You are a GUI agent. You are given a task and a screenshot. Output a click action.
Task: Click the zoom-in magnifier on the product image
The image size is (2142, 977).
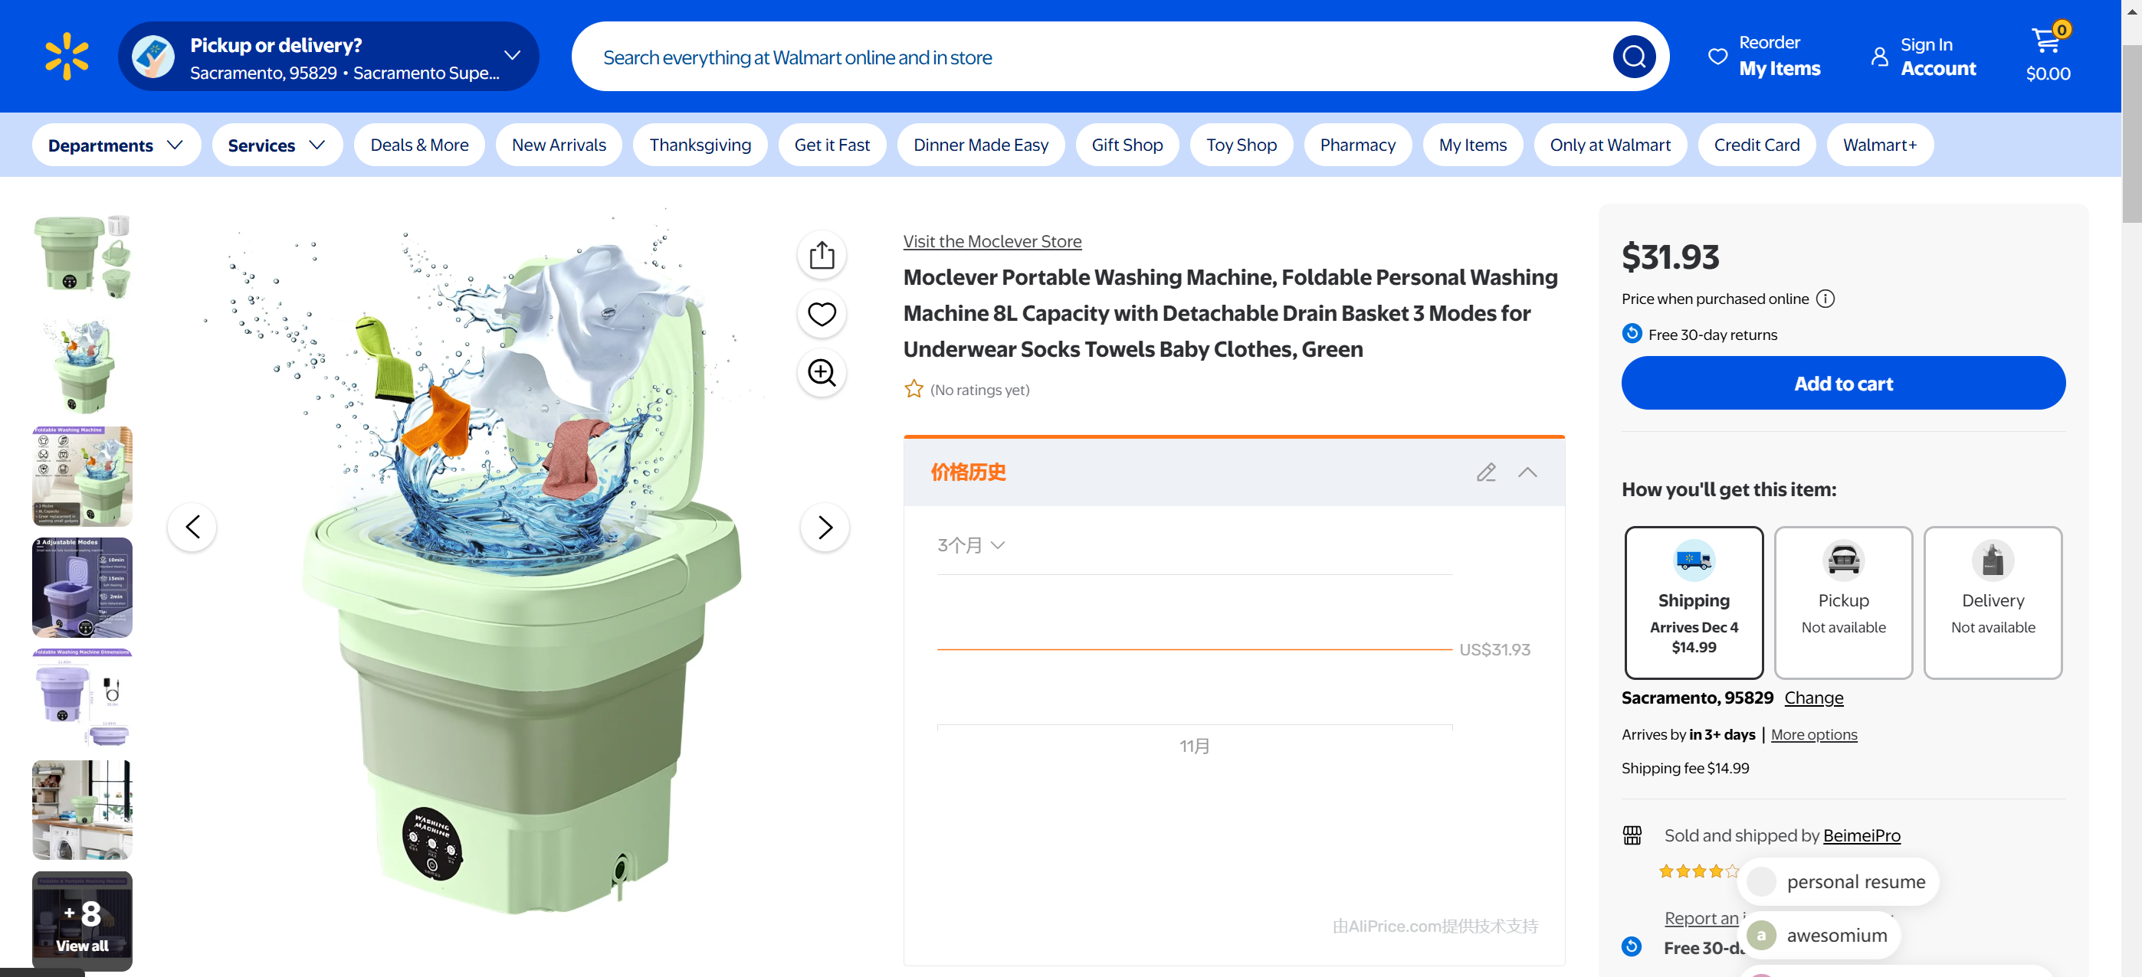(822, 373)
